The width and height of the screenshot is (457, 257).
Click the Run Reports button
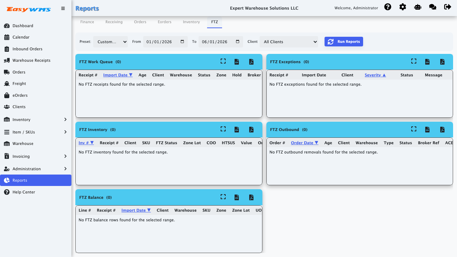tap(344, 42)
